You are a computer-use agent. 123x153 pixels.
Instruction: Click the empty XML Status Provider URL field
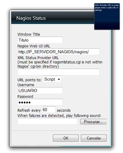click(x=58, y=72)
